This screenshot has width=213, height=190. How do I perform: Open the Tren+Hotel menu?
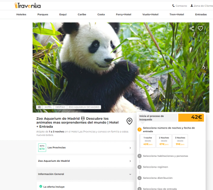click(x=177, y=14)
